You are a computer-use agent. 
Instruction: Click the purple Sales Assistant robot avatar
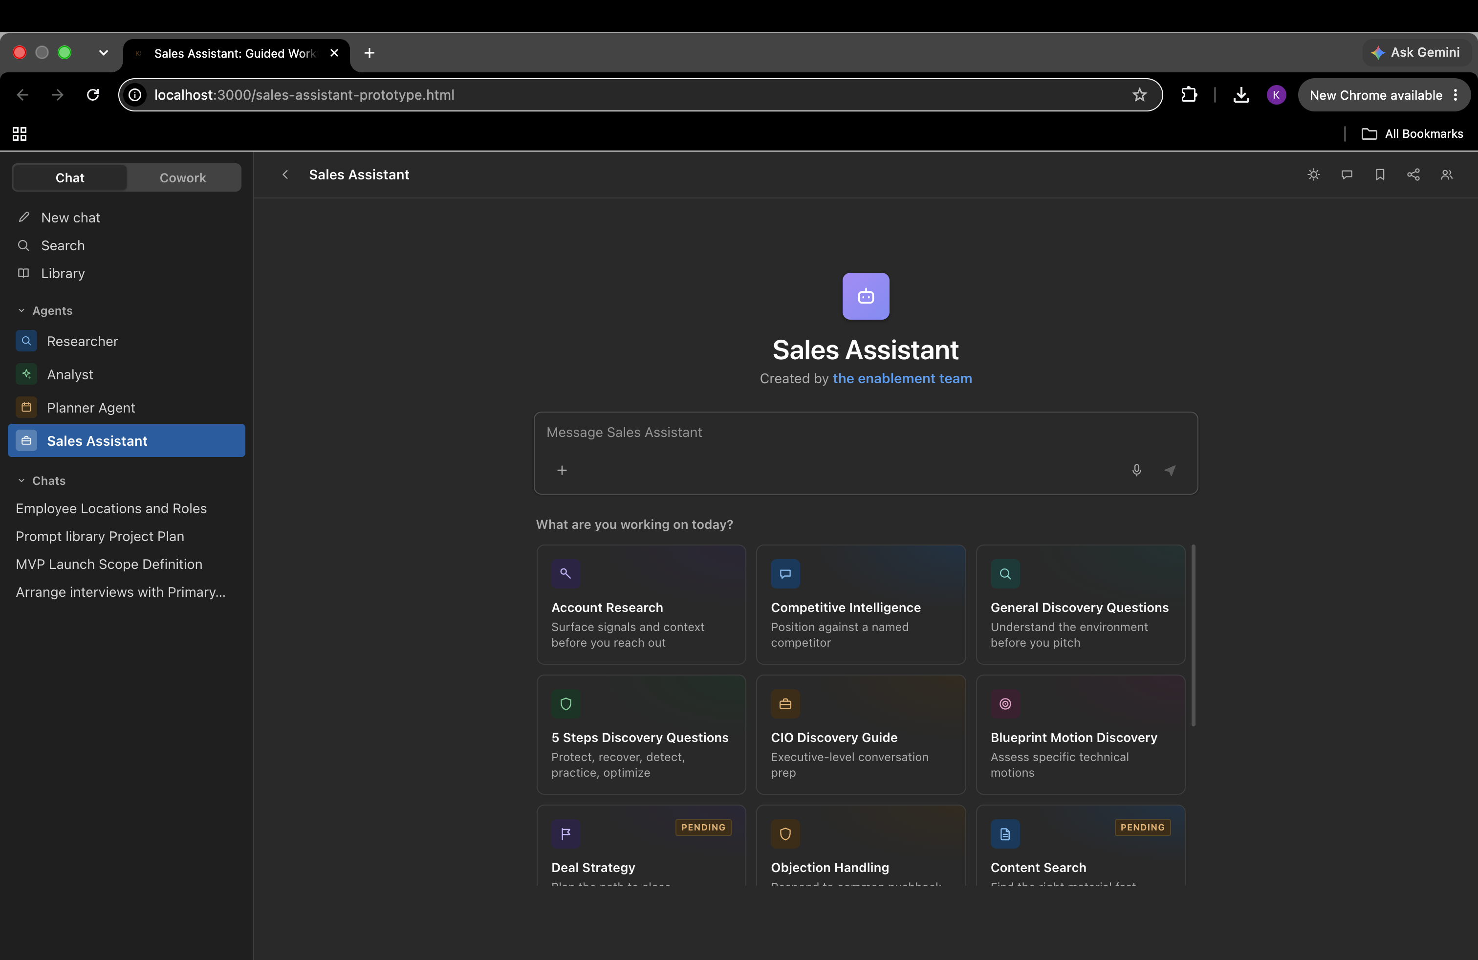click(866, 296)
